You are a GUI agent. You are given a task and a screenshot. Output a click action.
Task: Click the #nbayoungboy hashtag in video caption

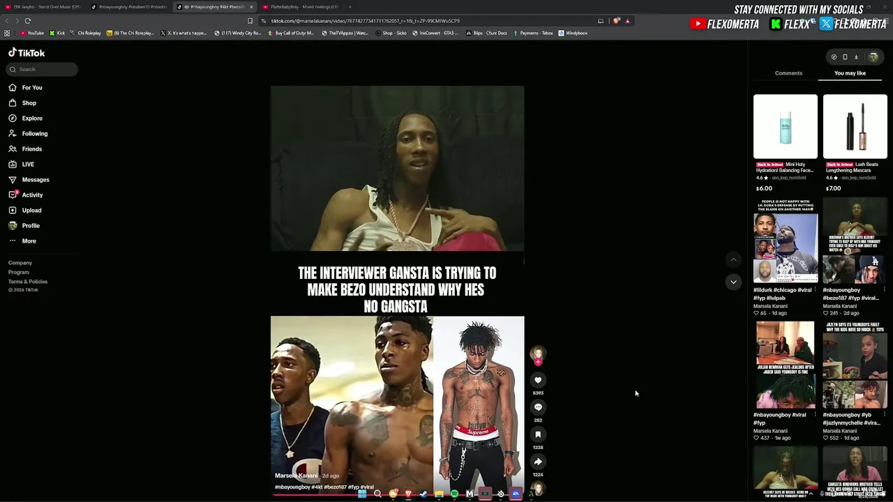pyautogui.click(x=293, y=487)
